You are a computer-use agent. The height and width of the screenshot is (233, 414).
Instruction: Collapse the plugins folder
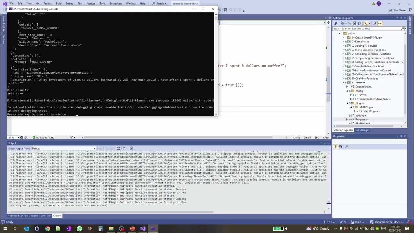pos(347,103)
